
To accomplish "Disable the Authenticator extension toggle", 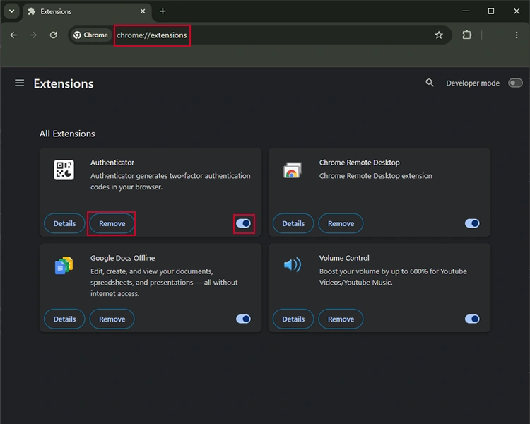I will [243, 223].
